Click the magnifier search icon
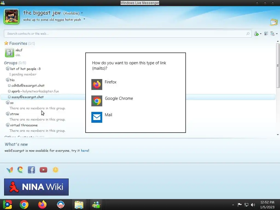280x210 pixels. coord(248,34)
